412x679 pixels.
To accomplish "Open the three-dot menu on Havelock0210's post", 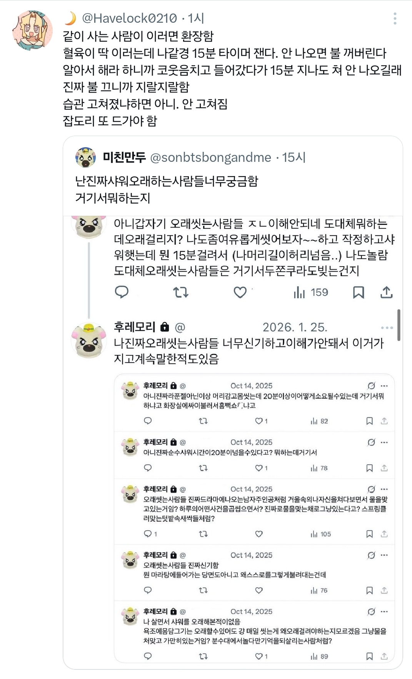I will [x=395, y=18].
